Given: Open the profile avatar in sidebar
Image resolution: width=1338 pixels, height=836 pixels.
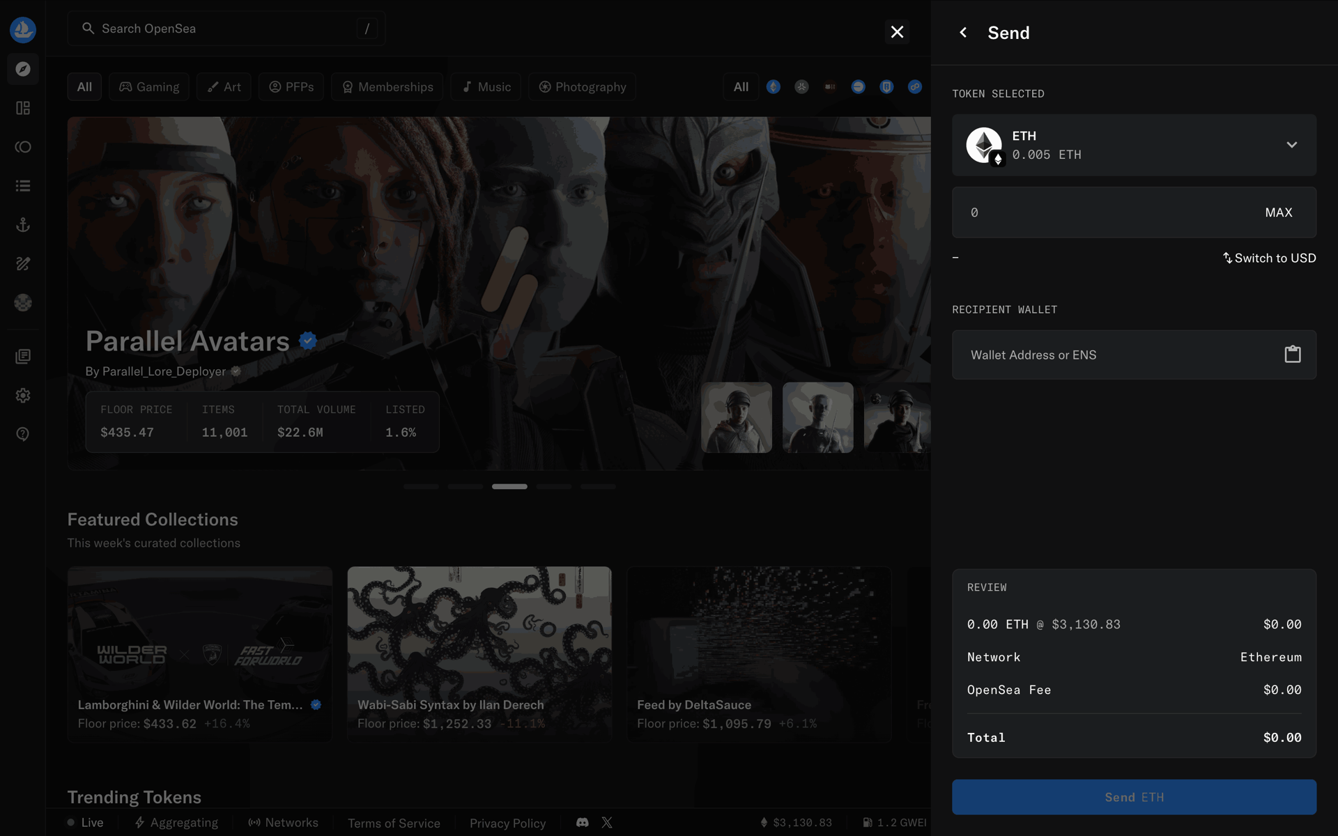Looking at the screenshot, I should pos(23,303).
